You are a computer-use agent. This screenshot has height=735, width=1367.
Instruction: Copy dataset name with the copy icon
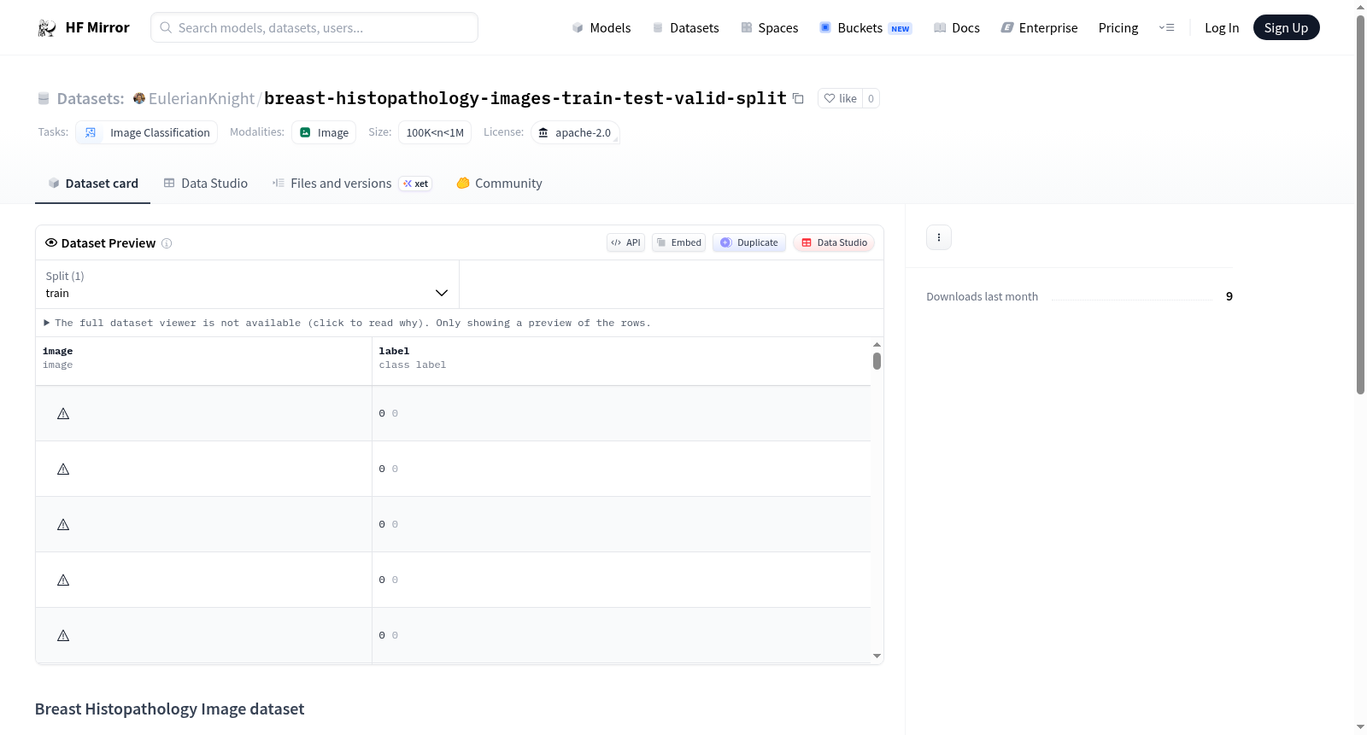(x=798, y=98)
